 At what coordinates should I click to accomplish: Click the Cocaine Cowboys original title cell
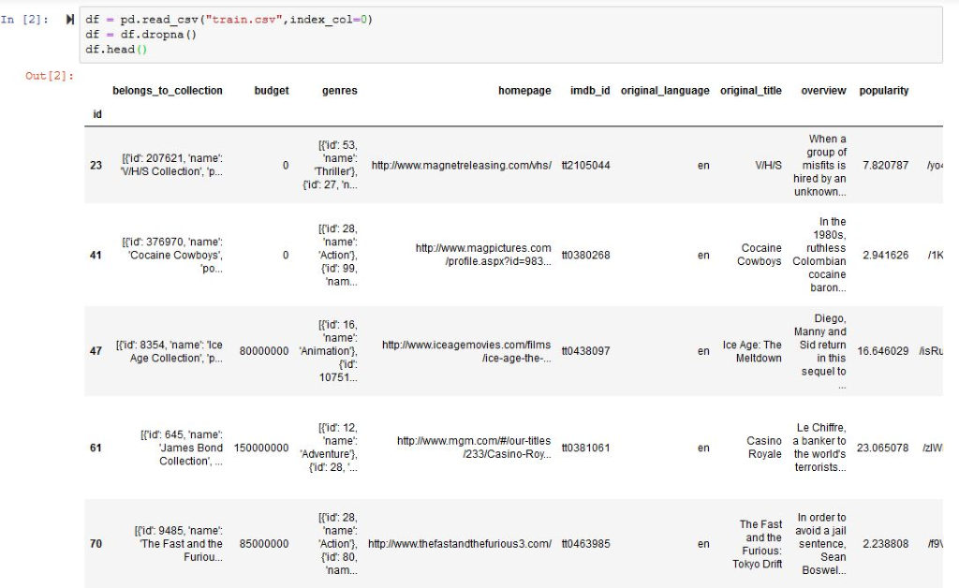(759, 255)
